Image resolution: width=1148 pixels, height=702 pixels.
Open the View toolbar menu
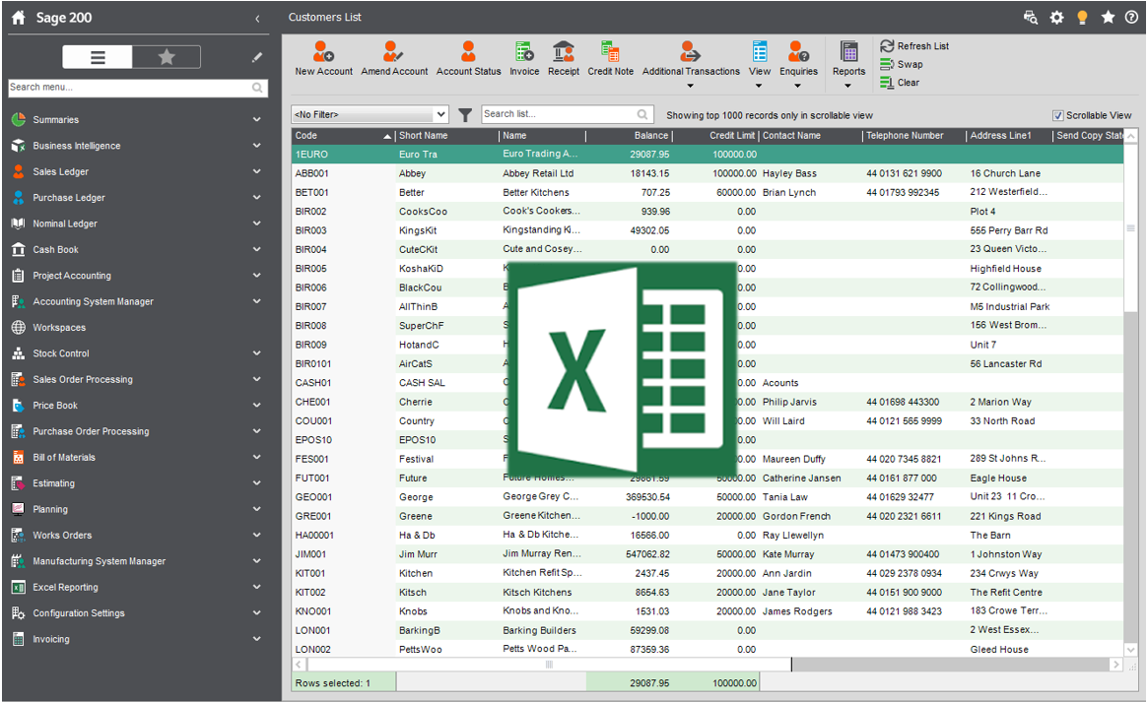pos(759,64)
